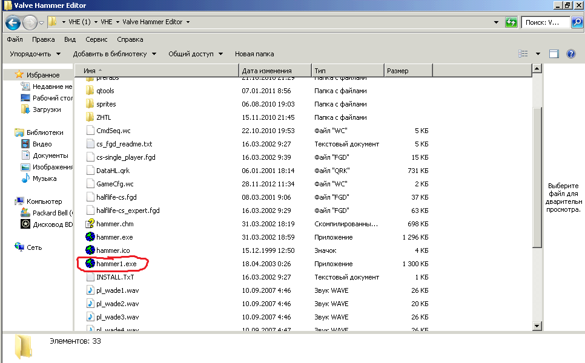Viewport: 585px width, 363px height.
Task: Open the address bar history dropdown
Action: pos(496,22)
